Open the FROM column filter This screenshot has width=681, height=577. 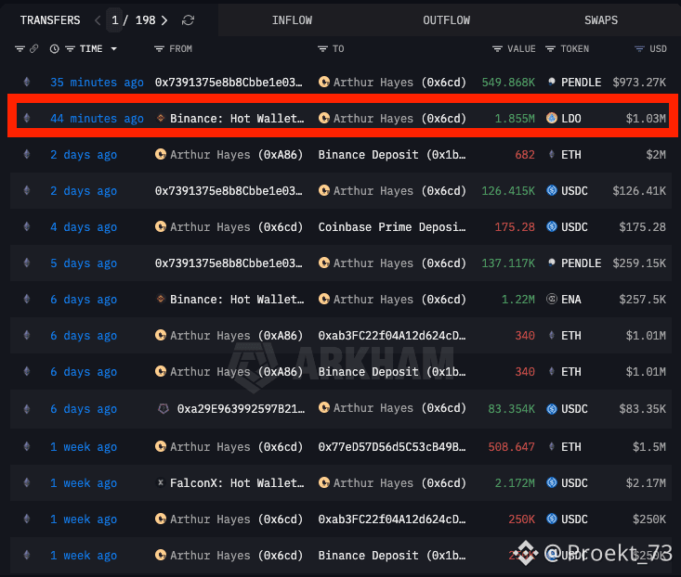[x=160, y=48]
